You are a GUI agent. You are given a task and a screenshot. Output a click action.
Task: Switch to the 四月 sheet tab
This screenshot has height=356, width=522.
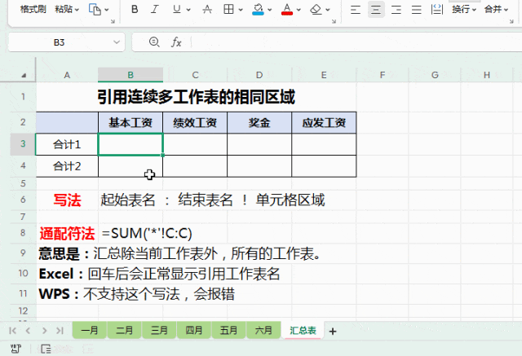click(194, 330)
